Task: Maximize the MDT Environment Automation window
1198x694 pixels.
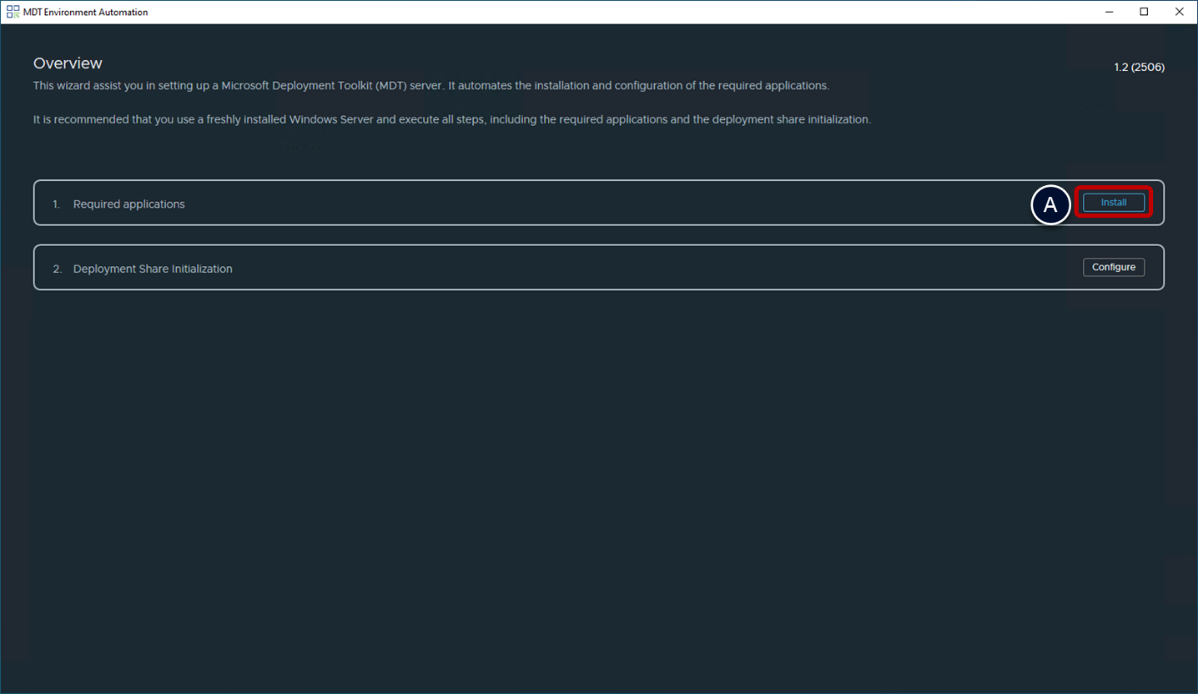Action: pos(1144,12)
